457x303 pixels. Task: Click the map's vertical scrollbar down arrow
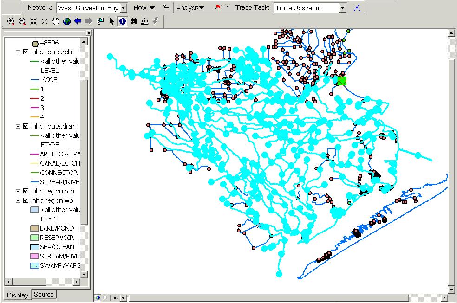pyautogui.click(x=450, y=290)
